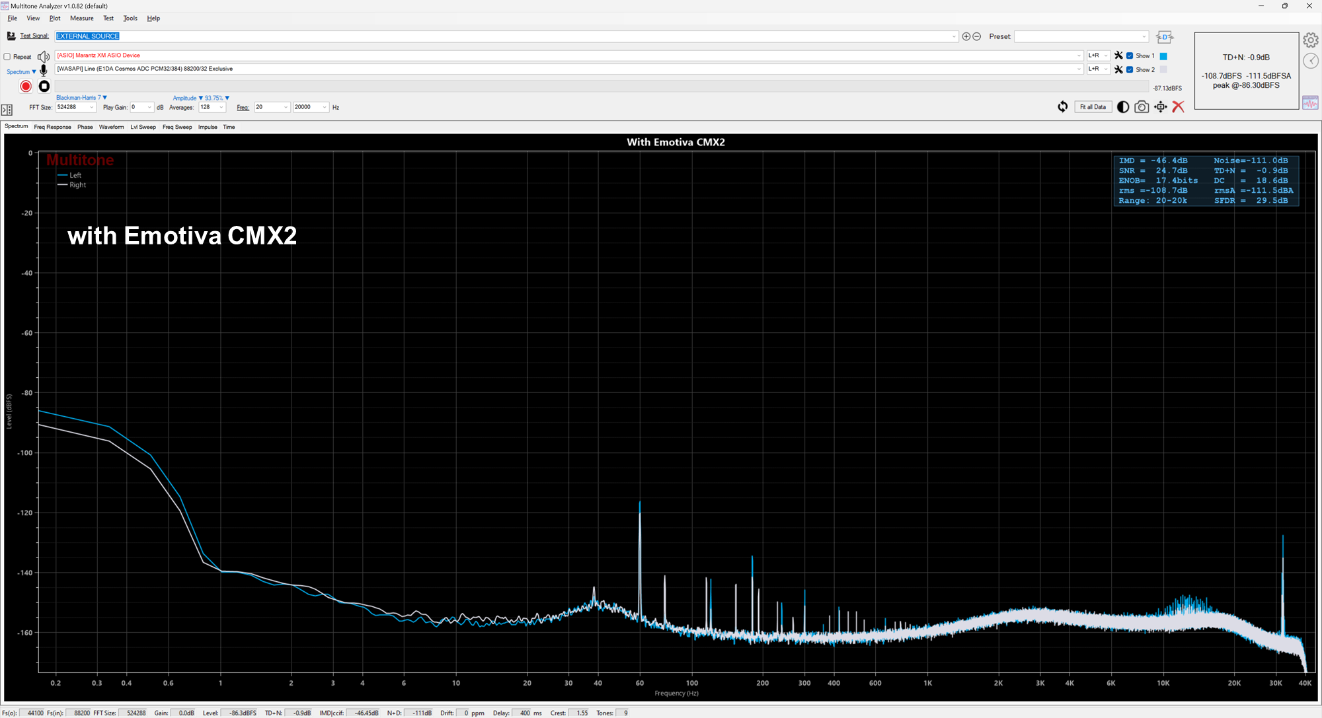Switch to the Impulse tab

pyautogui.click(x=208, y=127)
